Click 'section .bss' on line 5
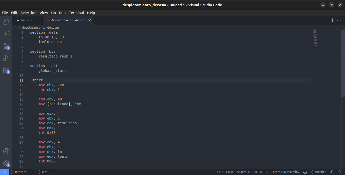 [x=43, y=51]
